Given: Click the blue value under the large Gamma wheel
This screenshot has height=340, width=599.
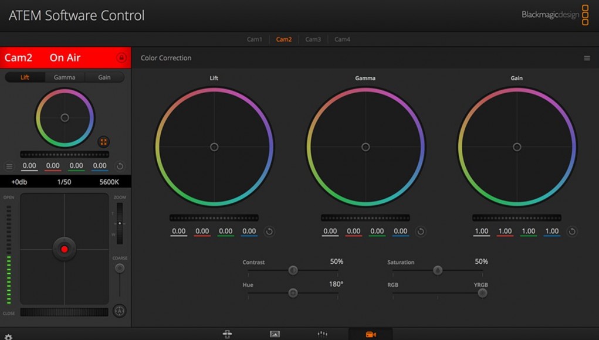Looking at the screenshot, I should click(400, 231).
